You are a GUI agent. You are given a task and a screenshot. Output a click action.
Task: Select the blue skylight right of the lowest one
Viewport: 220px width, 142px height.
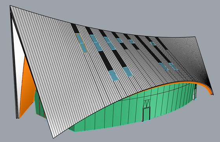pos(128,71)
